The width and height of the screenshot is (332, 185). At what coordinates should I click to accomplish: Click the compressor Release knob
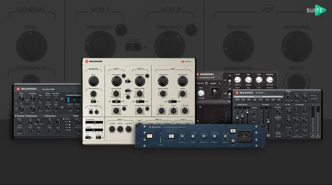214,137
